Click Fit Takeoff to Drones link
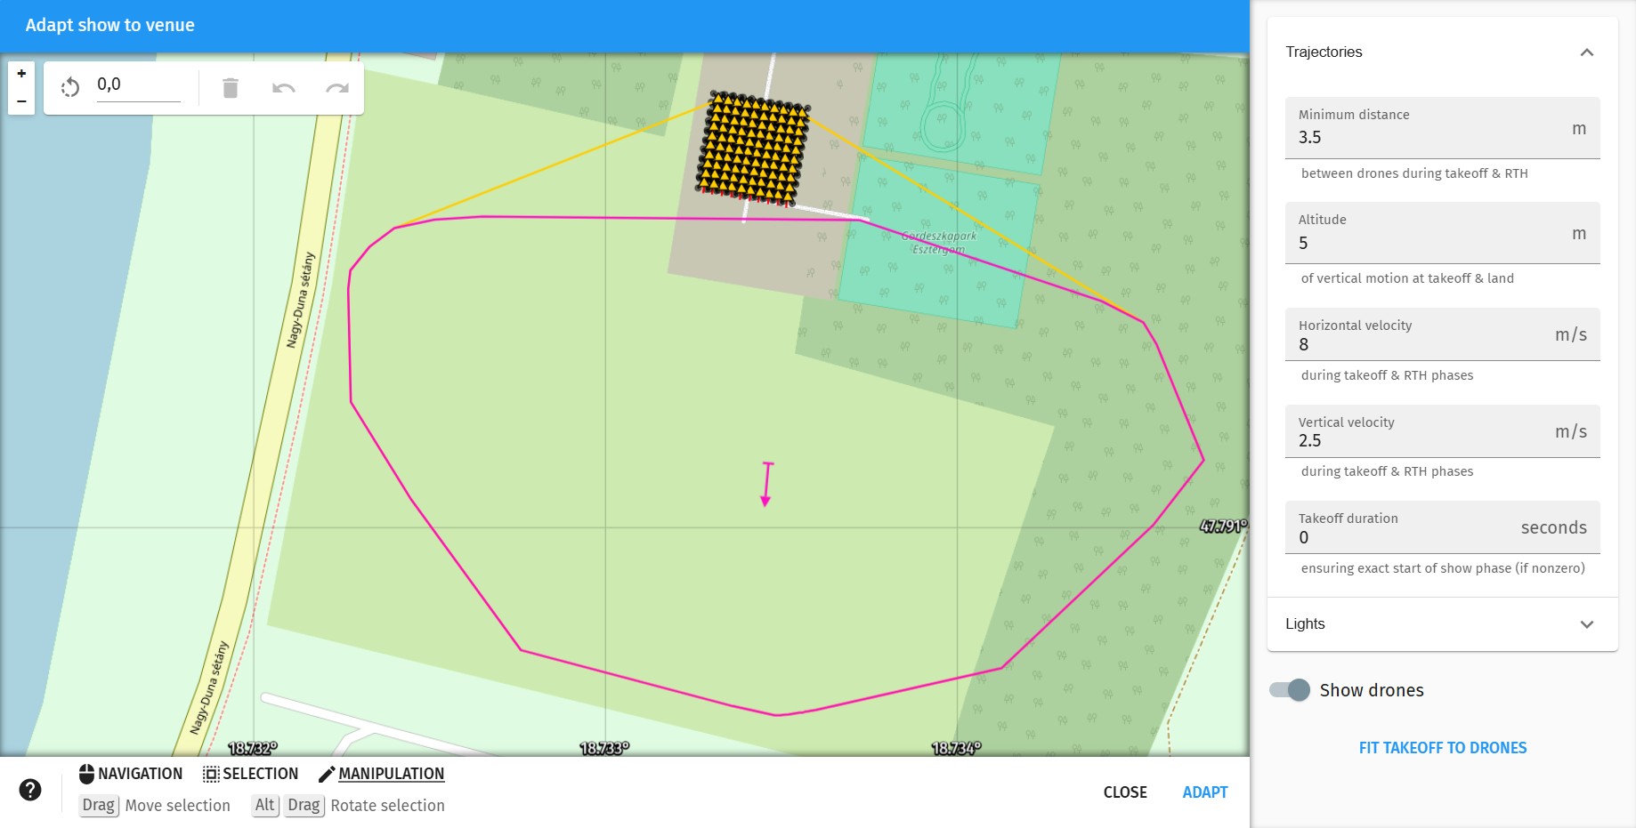This screenshot has height=828, width=1636. pyautogui.click(x=1442, y=748)
